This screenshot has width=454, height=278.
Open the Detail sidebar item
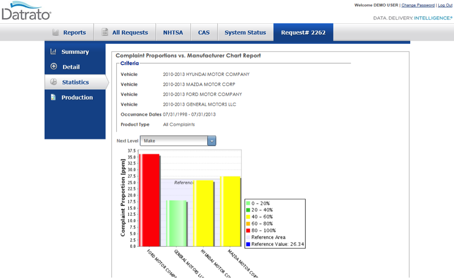tap(75, 67)
